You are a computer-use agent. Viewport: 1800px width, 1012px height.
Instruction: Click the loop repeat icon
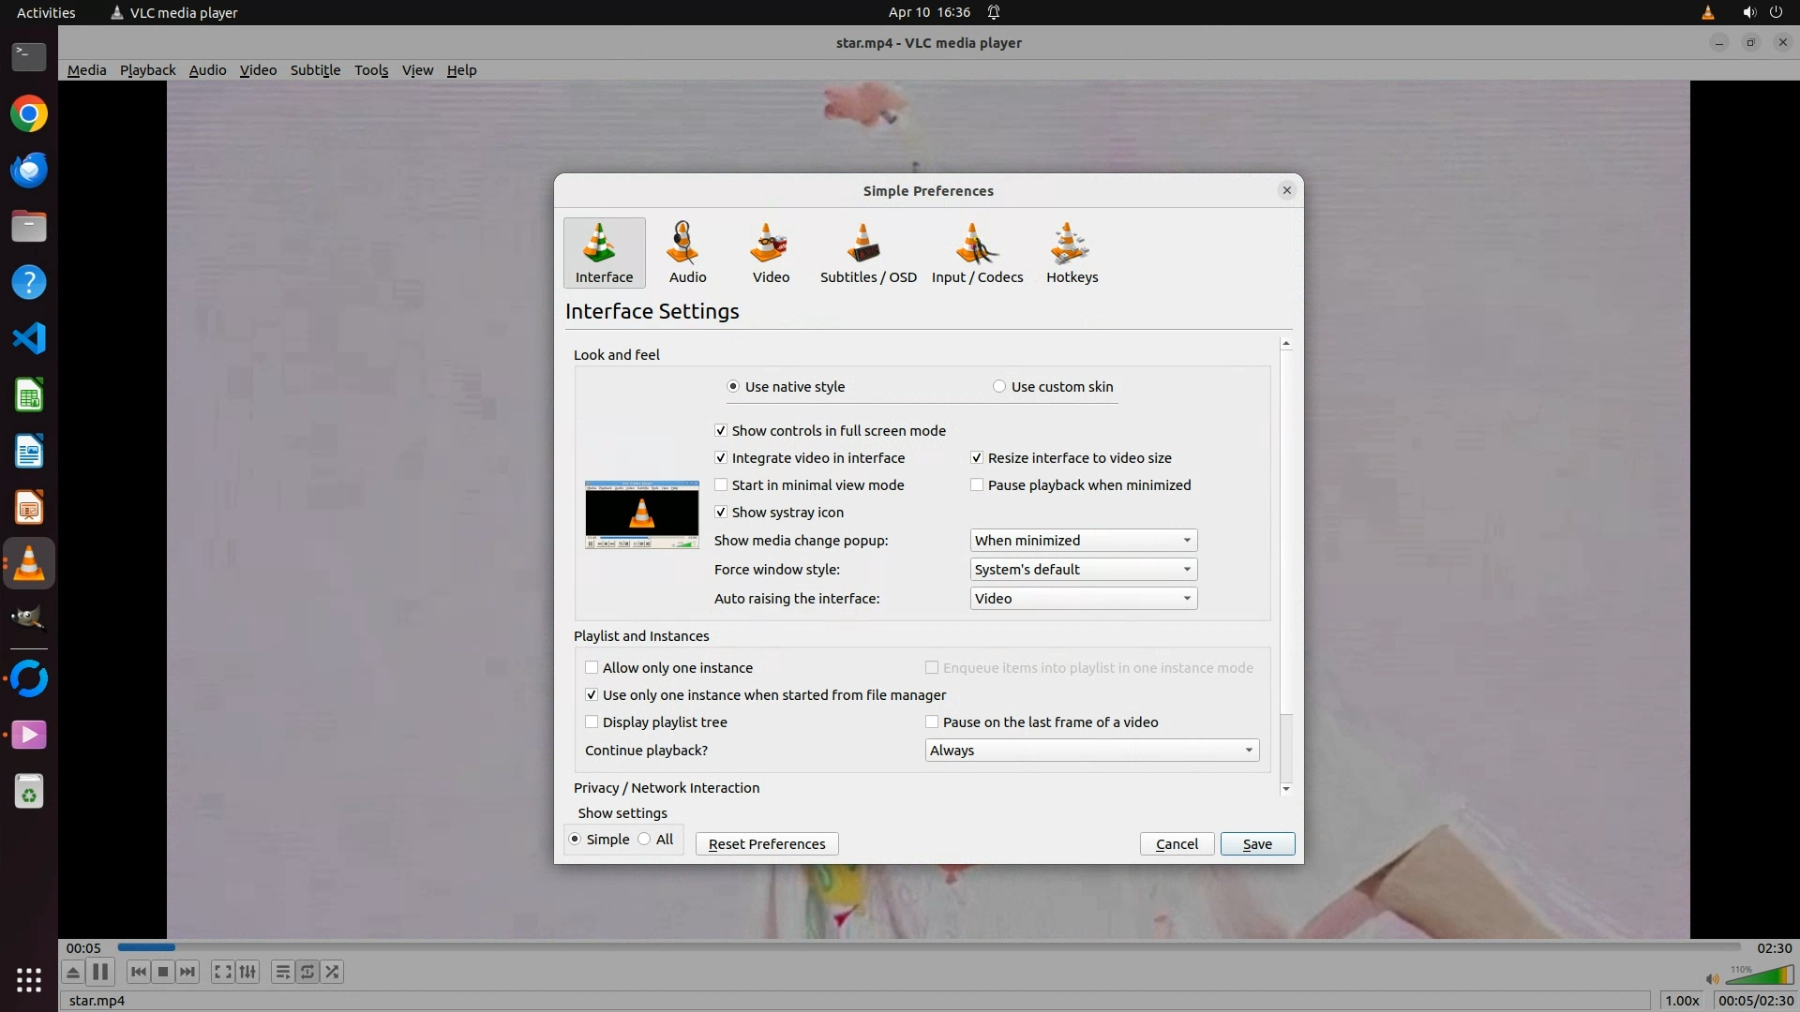pyautogui.click(x=307, y=972)
